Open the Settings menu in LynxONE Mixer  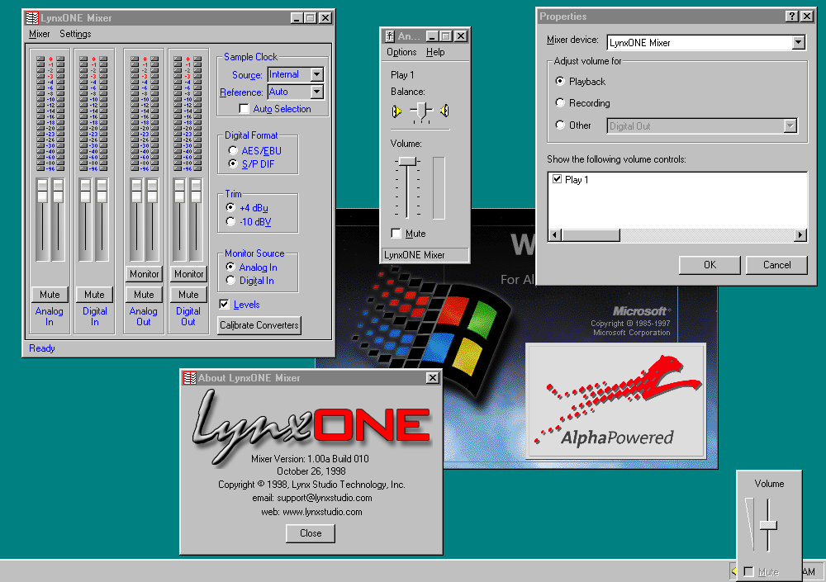coord(75,35)
